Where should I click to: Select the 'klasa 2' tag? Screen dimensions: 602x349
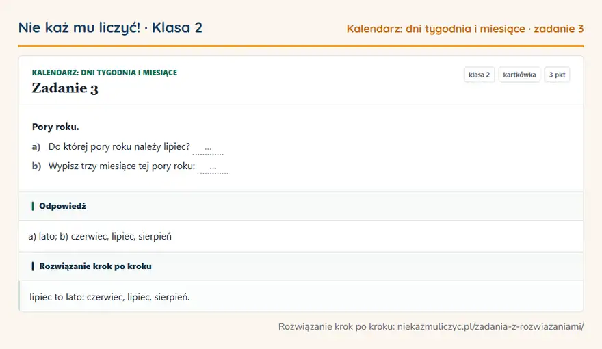479,75
